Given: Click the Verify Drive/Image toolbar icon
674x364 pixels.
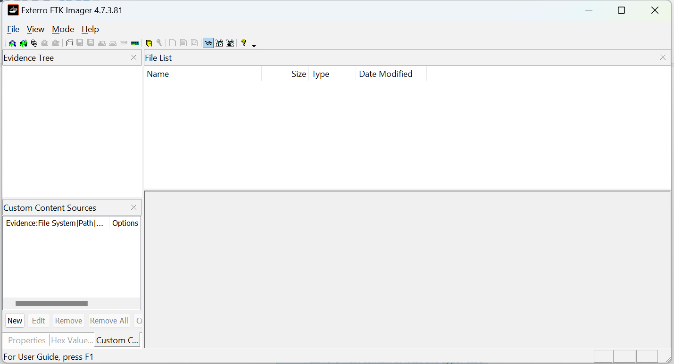Looking at the screenshot, I should click(124, 43).
